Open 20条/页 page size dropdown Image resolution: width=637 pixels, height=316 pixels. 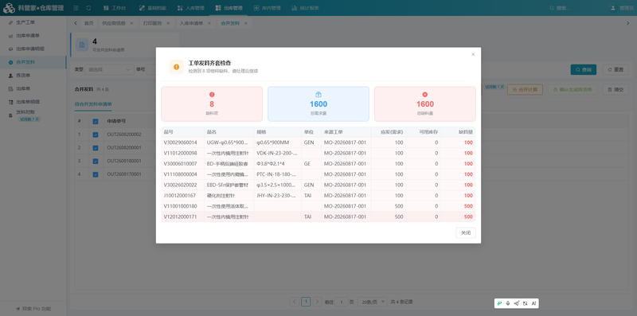pyautogui.click(x=372, y=302)
